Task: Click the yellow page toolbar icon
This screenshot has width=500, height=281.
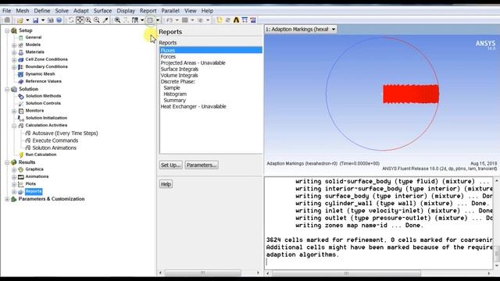Action: (x=219, y=20)
